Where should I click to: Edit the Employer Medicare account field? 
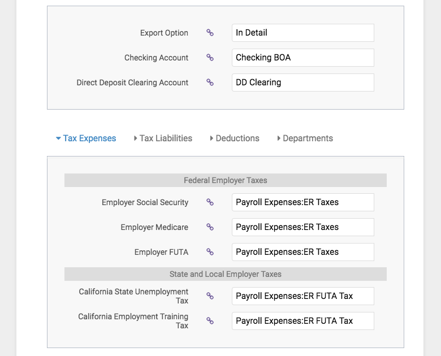tap(303, 227)
